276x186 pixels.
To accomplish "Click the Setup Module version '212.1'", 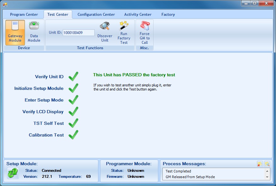I will pyautogui.click(x=47, y=177).
